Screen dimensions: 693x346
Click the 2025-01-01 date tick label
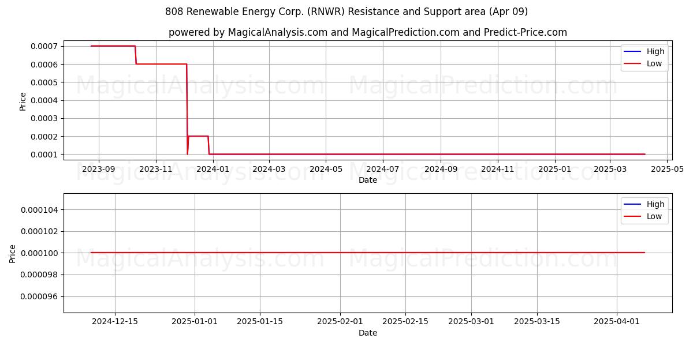[x=195, y=322]
